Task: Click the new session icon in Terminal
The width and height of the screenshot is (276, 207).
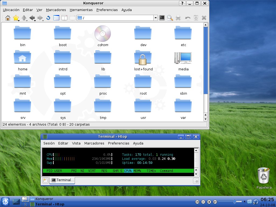Action: click(46, 180)
